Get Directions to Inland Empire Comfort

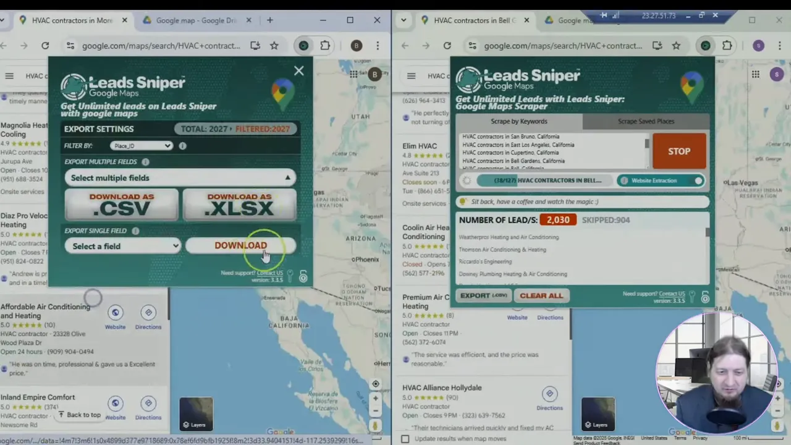[x=148, y=409]
